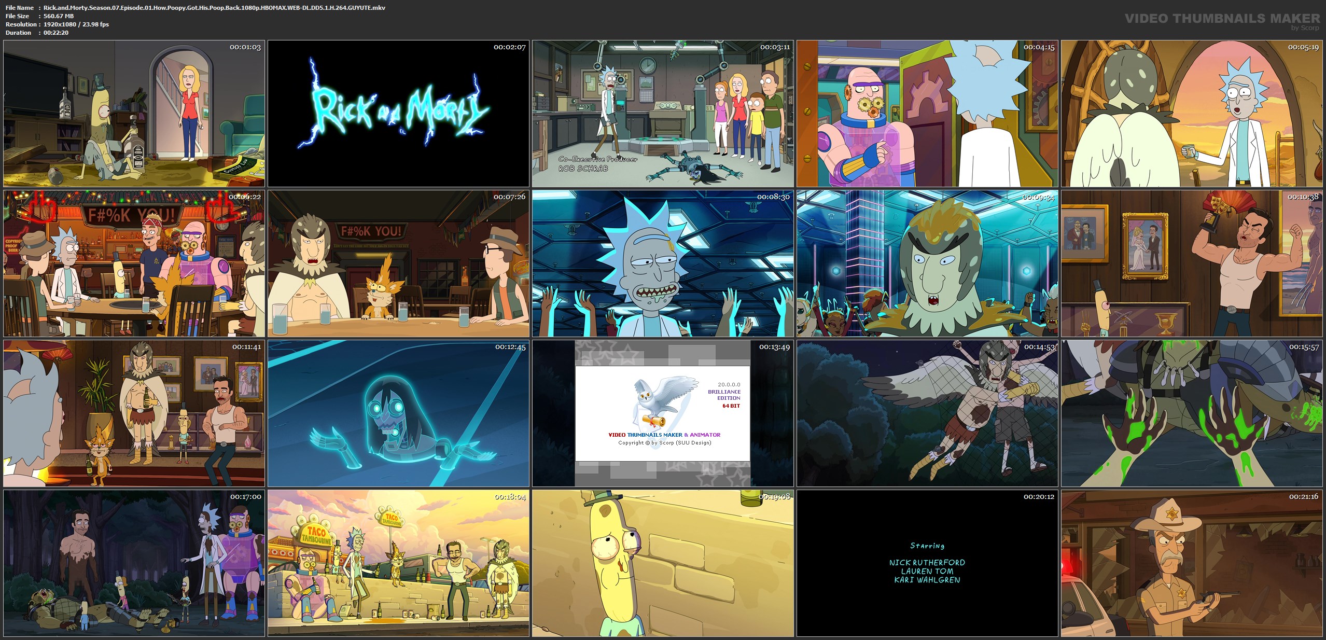Open the green slime hands thumbnail 00:15:57
The image size is (1326, 640).
tap(1192, 413)
